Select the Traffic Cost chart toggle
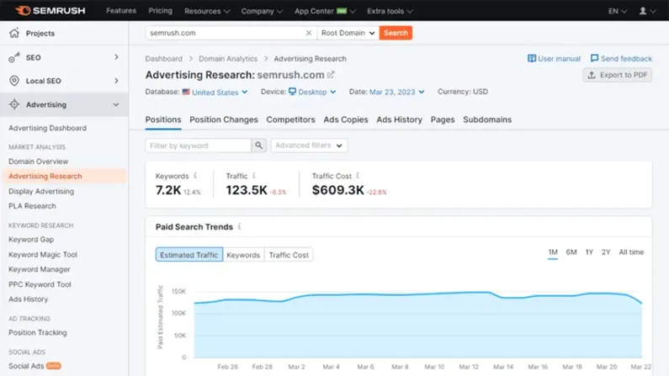The width and height of the screenshot is (669, 376). point(289,255)
